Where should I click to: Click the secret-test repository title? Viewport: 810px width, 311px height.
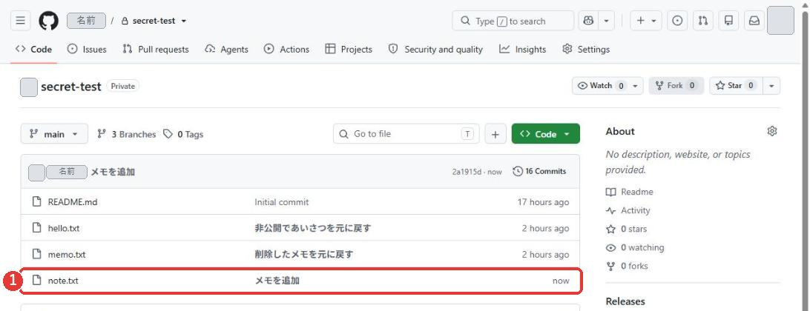[70, 87]
